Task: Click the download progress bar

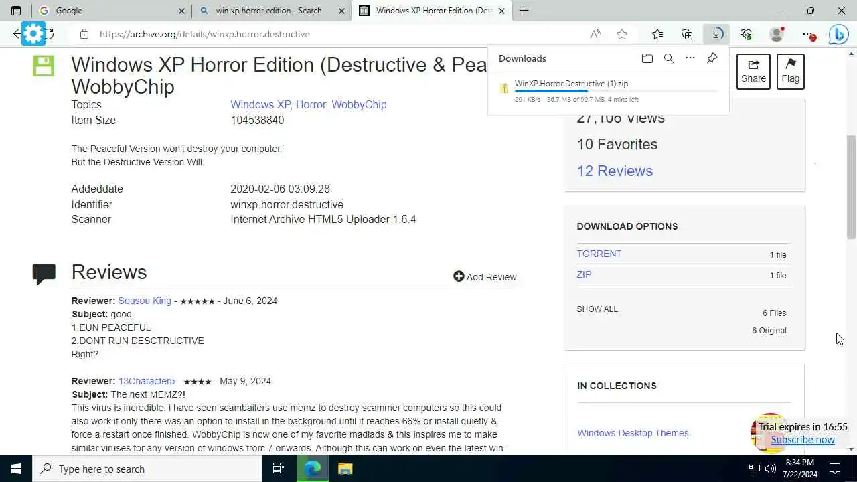Action: [x=615, y=91]
